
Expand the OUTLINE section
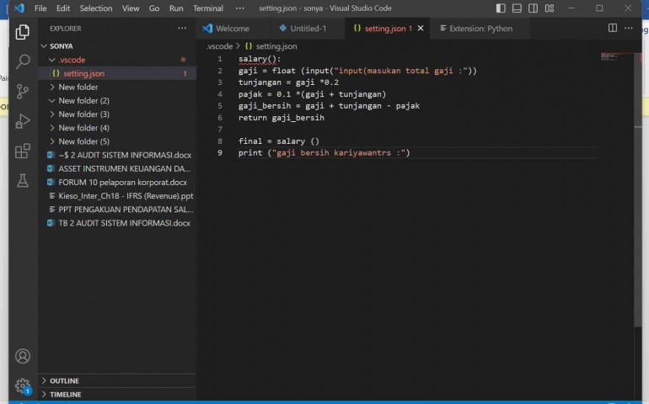64,380
